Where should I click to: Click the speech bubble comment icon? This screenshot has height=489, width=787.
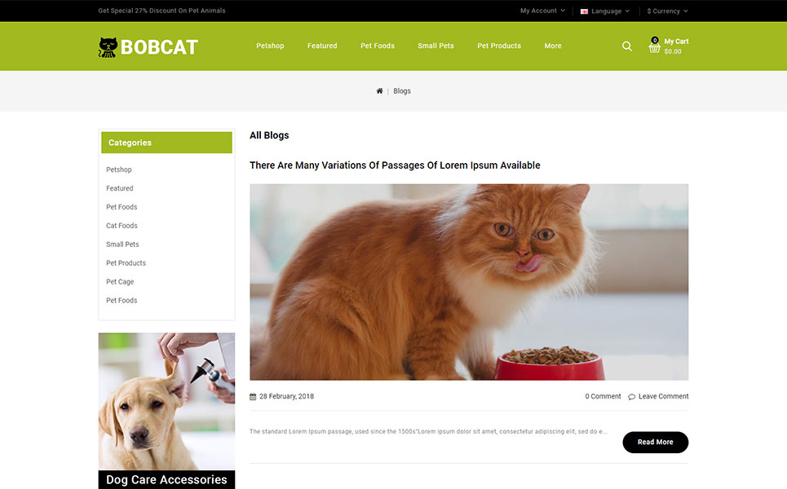pyautogui.click(x=631, y=397)
